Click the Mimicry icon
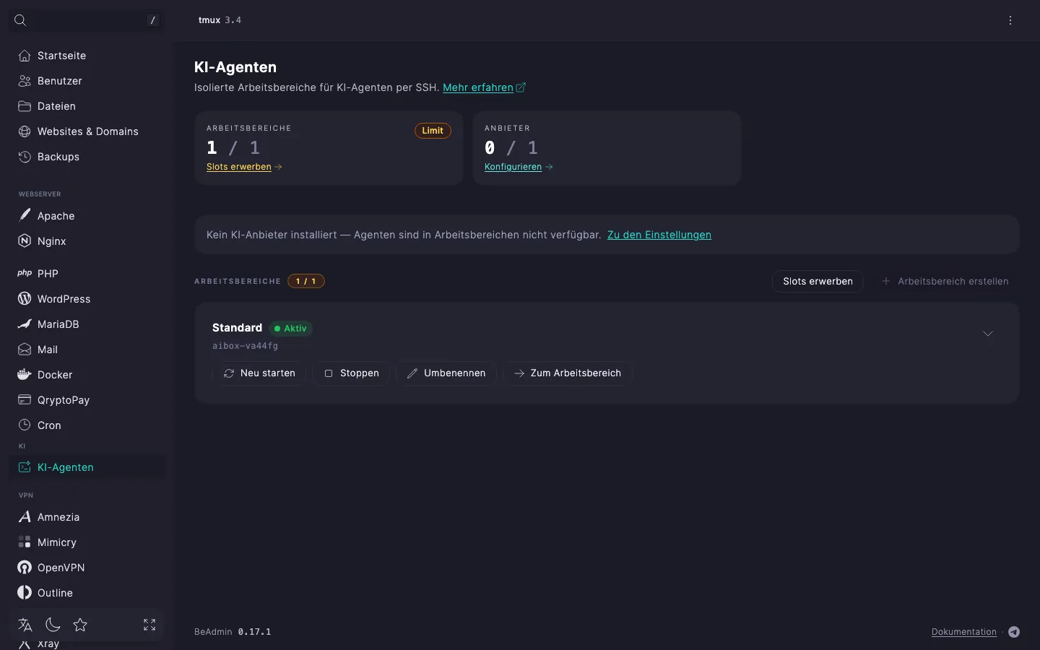Image resolution: width=1040 pixels, height=650 pixels. 25,542
